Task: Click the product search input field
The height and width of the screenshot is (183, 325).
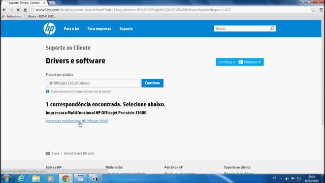Action: tap(93, 83)
